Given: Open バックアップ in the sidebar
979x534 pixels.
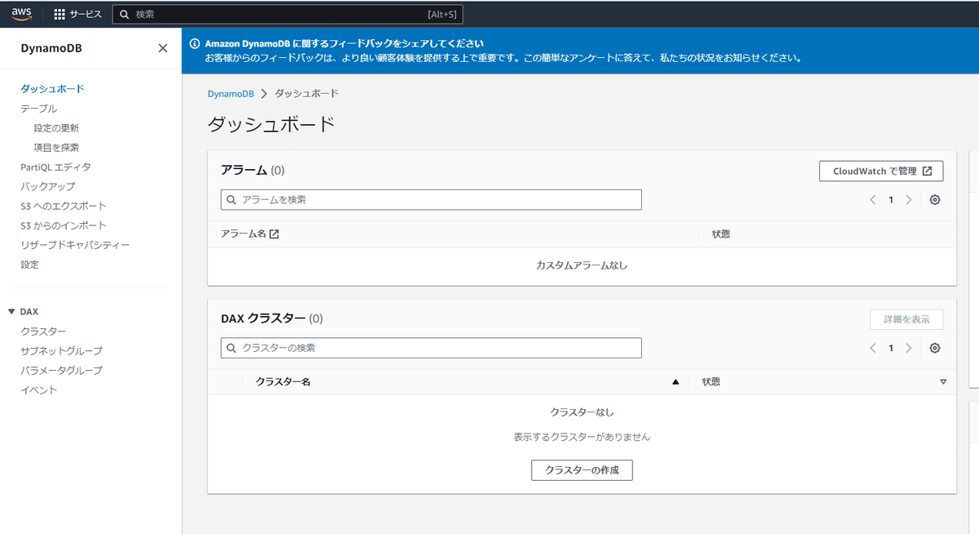Looking at the screenshot, I should (x=48, y=187).
